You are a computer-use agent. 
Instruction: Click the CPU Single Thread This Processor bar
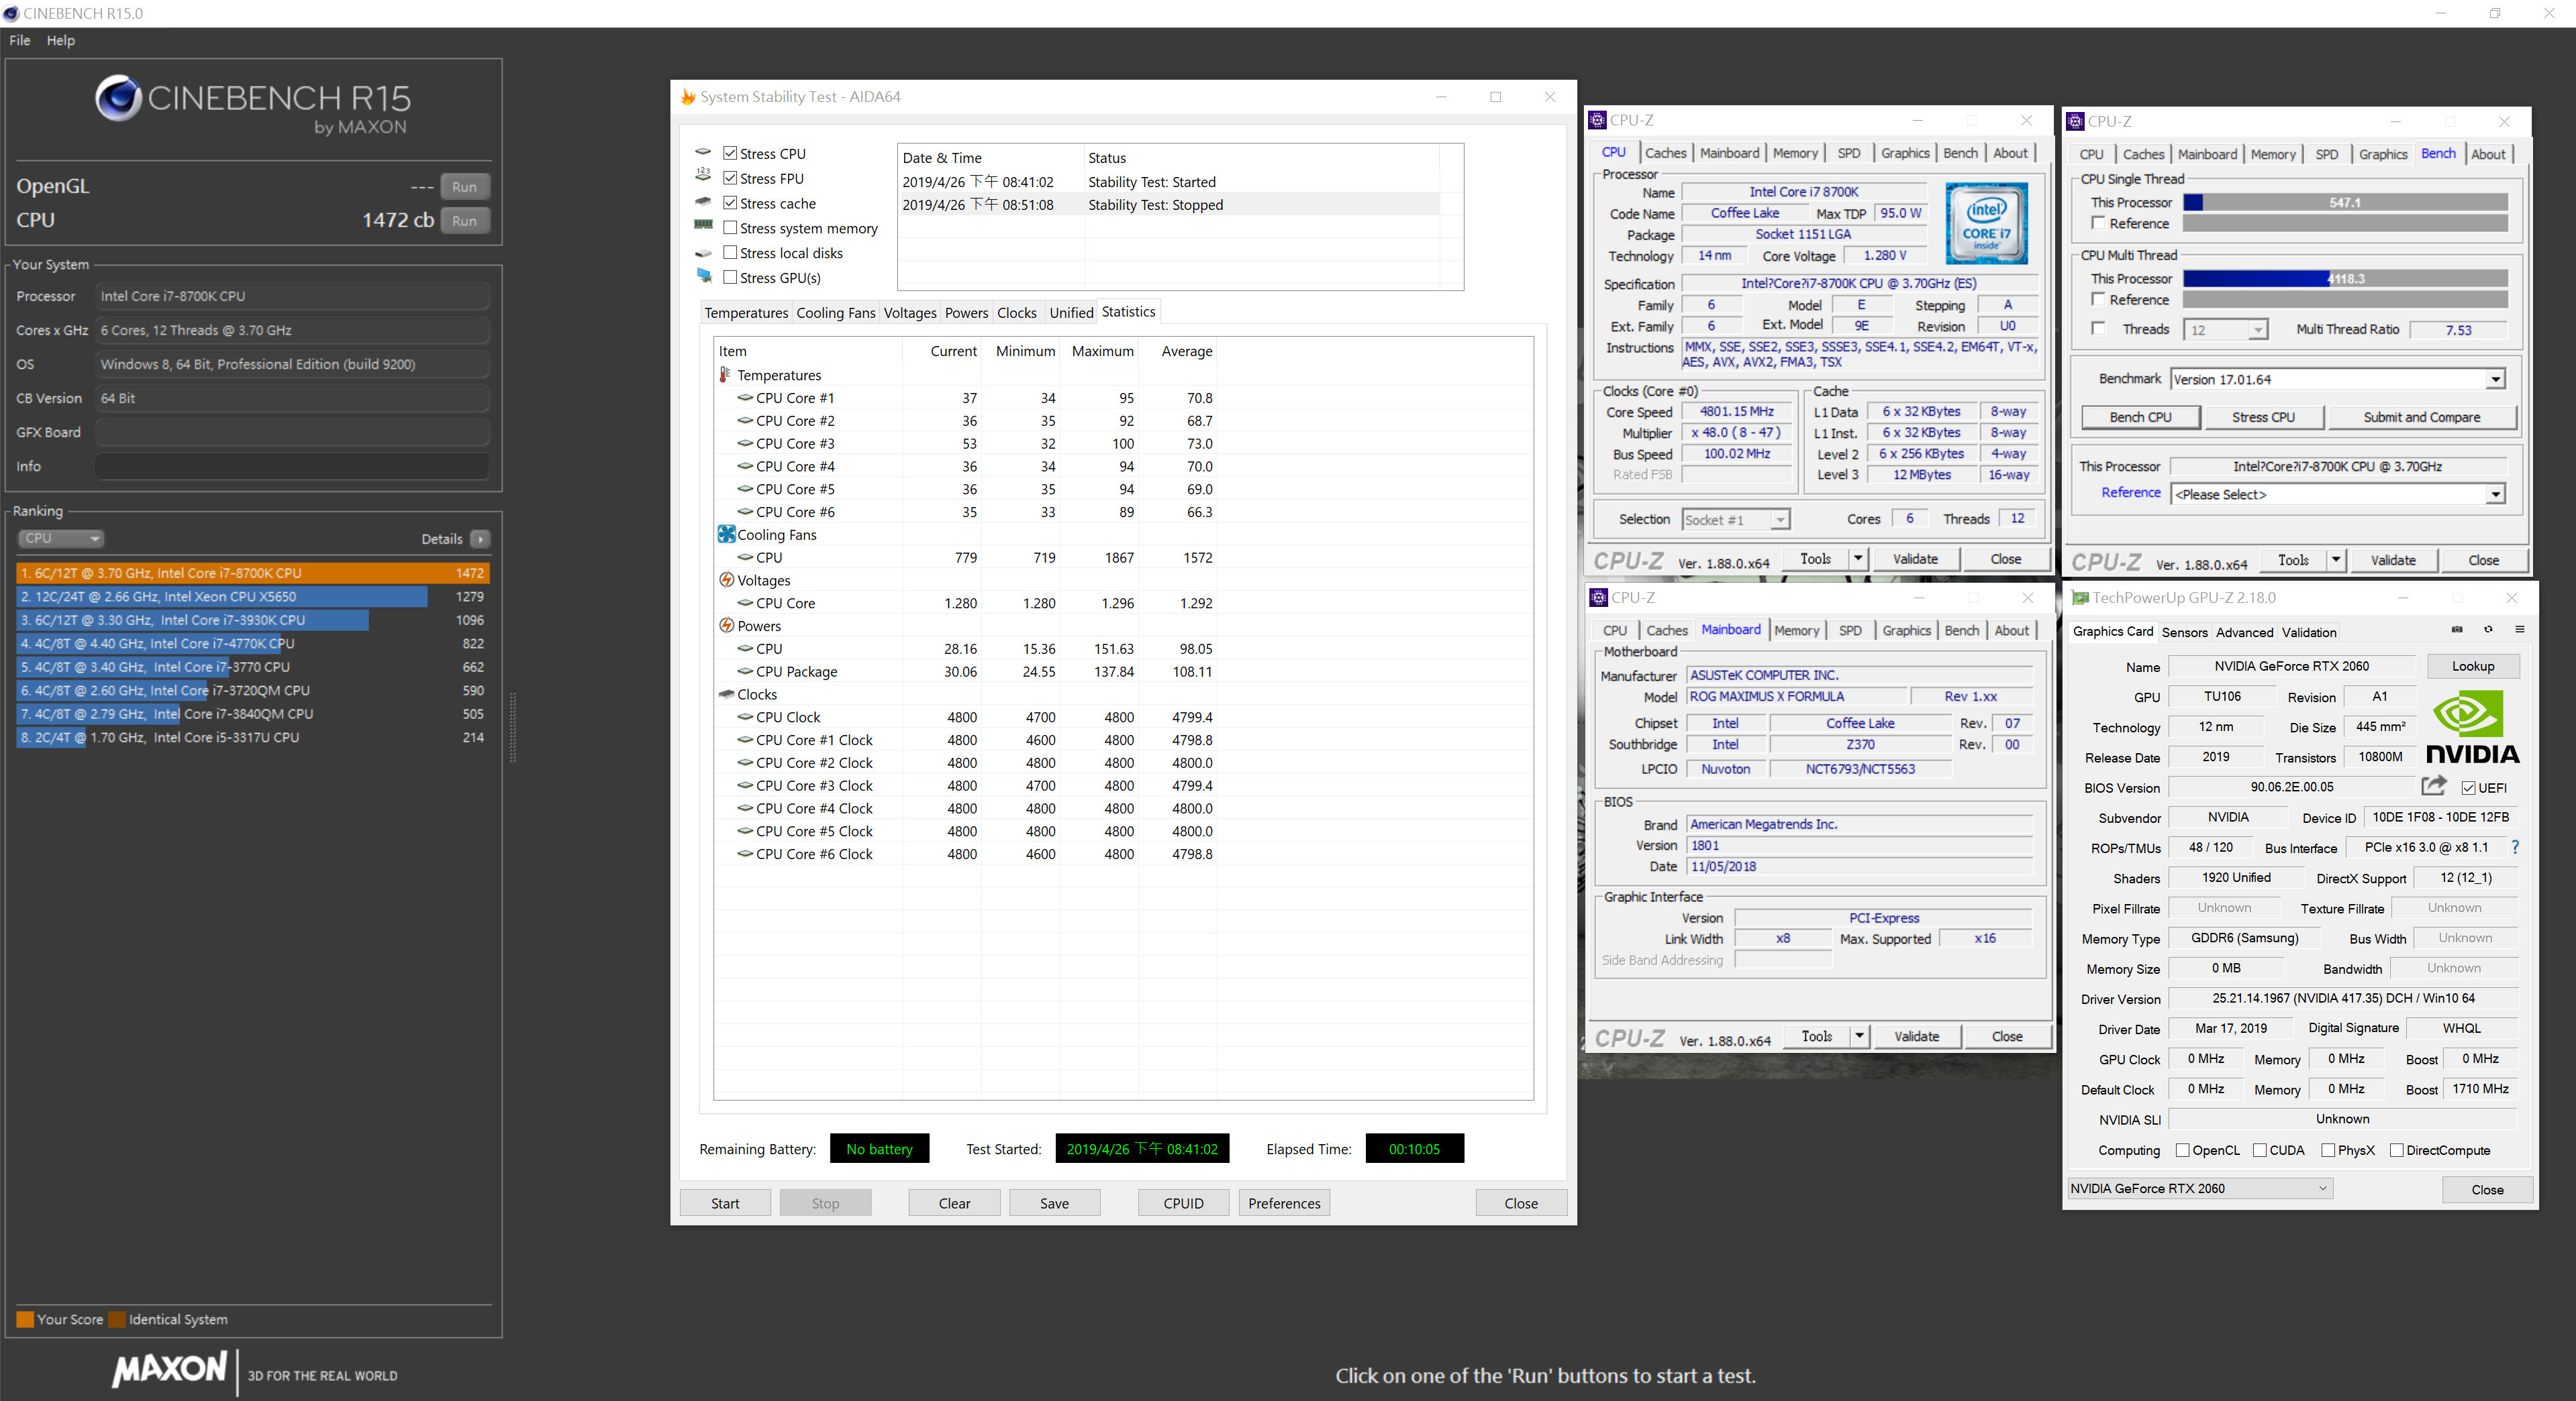pos(2345,202)
